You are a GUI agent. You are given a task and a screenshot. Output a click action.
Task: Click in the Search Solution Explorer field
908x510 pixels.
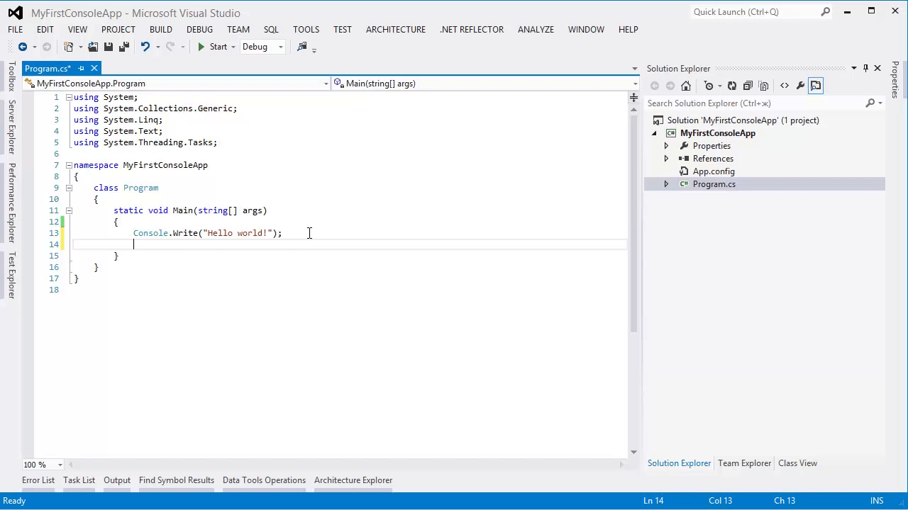click(x=755, y=103)
